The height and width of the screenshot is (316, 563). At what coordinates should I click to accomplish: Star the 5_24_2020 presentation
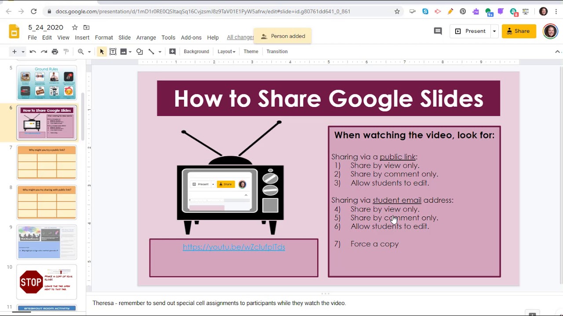(75, 28)
